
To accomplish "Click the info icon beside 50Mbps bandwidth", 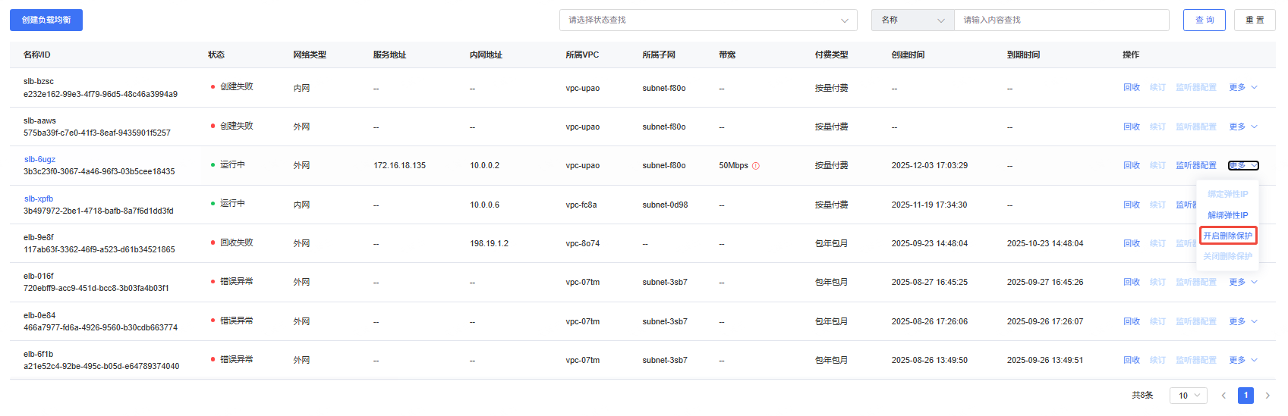I will [756, 166].
